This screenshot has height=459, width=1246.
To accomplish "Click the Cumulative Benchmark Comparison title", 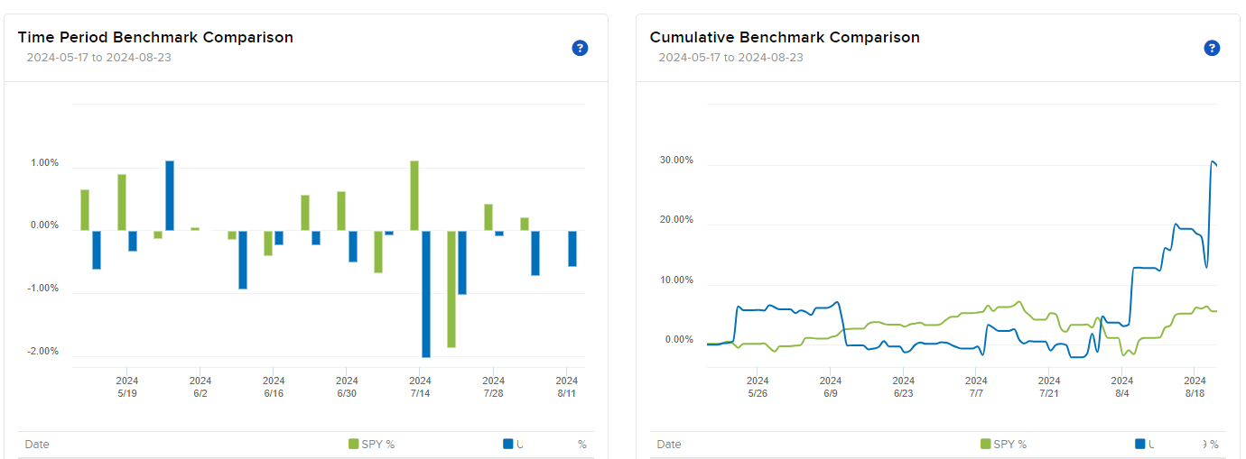I will click(785, 37).
